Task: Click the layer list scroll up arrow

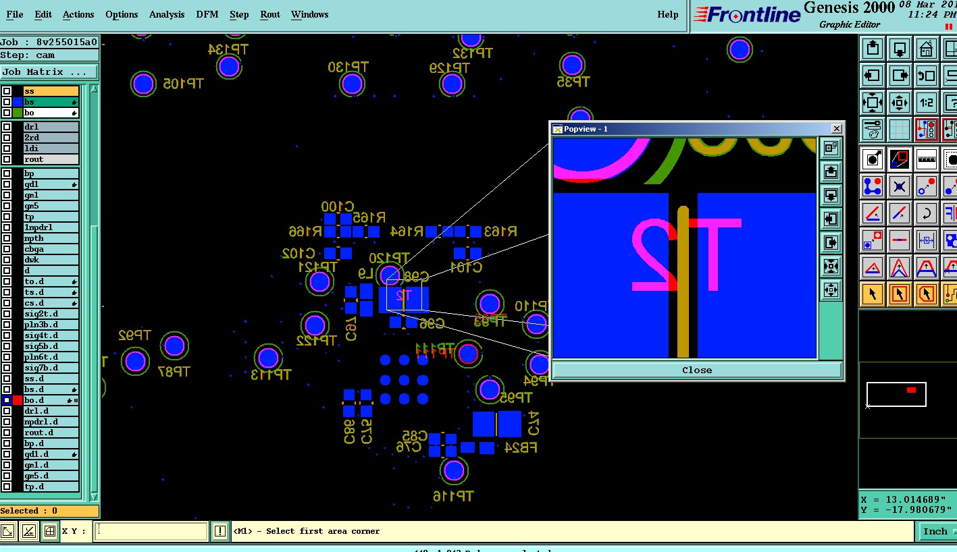Action: click(x=94, y=90)
